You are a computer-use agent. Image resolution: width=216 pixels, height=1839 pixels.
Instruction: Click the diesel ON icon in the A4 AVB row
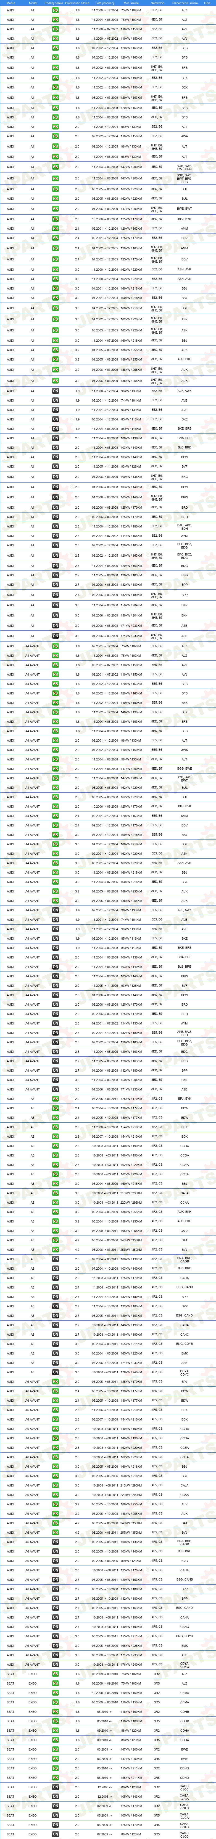click(56, 400)
